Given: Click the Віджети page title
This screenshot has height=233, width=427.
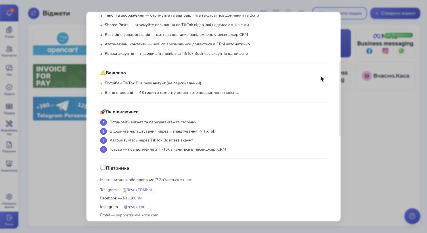Looking at the screenshot, I should point(56,13).
